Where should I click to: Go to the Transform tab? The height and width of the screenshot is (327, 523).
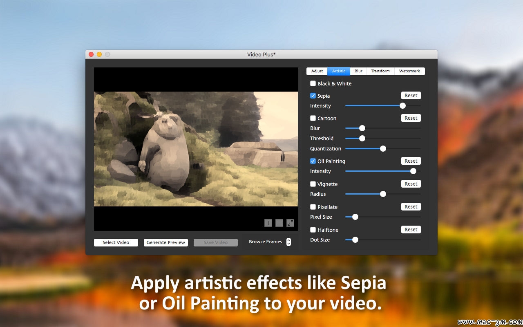[x=380, y=71]
